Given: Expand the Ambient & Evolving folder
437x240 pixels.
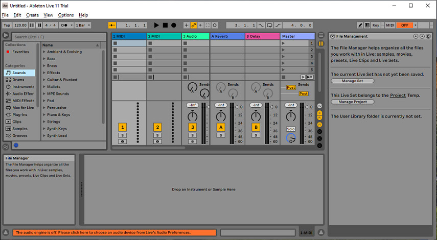Looking at the screenshot, I should point(44,52).
